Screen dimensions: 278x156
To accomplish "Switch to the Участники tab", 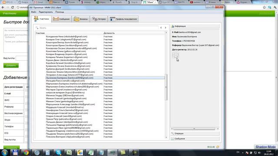I will click(42, 19).
